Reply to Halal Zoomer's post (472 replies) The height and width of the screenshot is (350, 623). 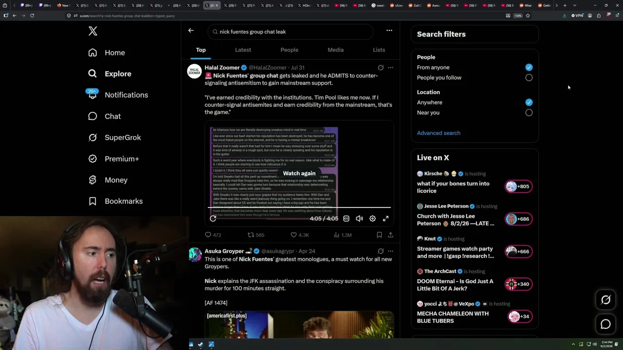click(213, 235)
